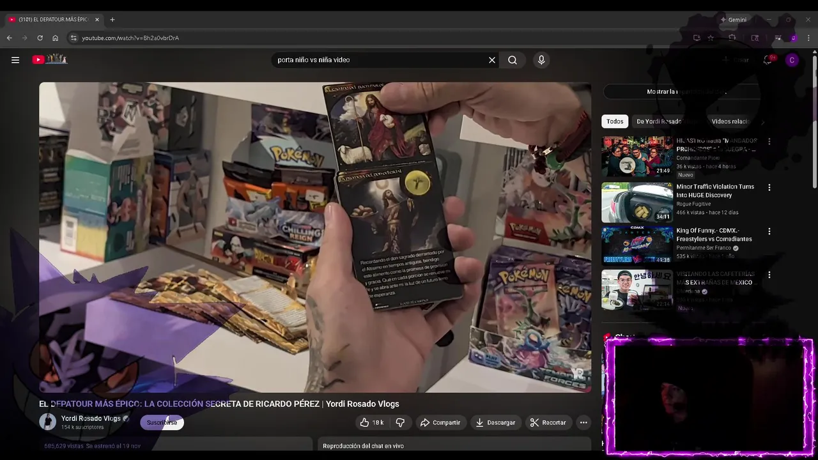Go to browser home page
818x460 pixels.
55,38
